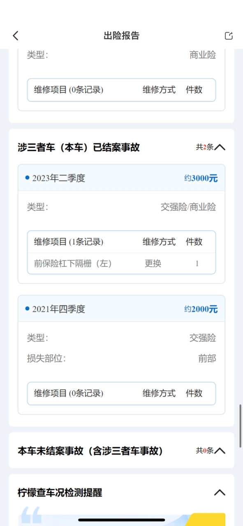Image resolution: width=243 pixels, height=526 pixels.
Task: Select the 2021年四季度 accident record header
Action: 121,309
